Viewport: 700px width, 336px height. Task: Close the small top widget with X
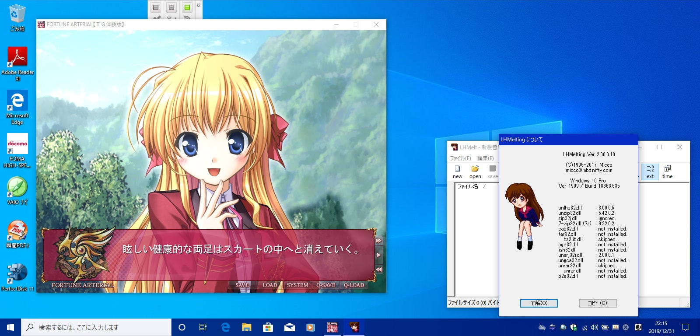[199, 5]
